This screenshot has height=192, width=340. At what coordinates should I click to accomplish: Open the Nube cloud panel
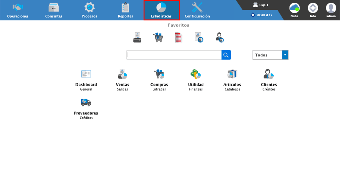point(294,10)
